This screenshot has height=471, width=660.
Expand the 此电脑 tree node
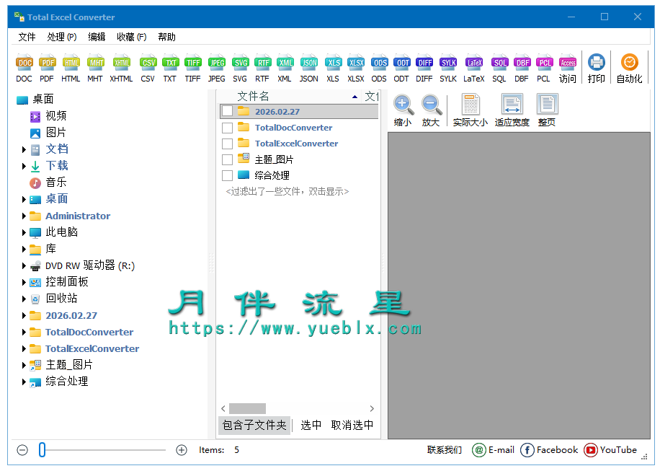click(24, 232)
